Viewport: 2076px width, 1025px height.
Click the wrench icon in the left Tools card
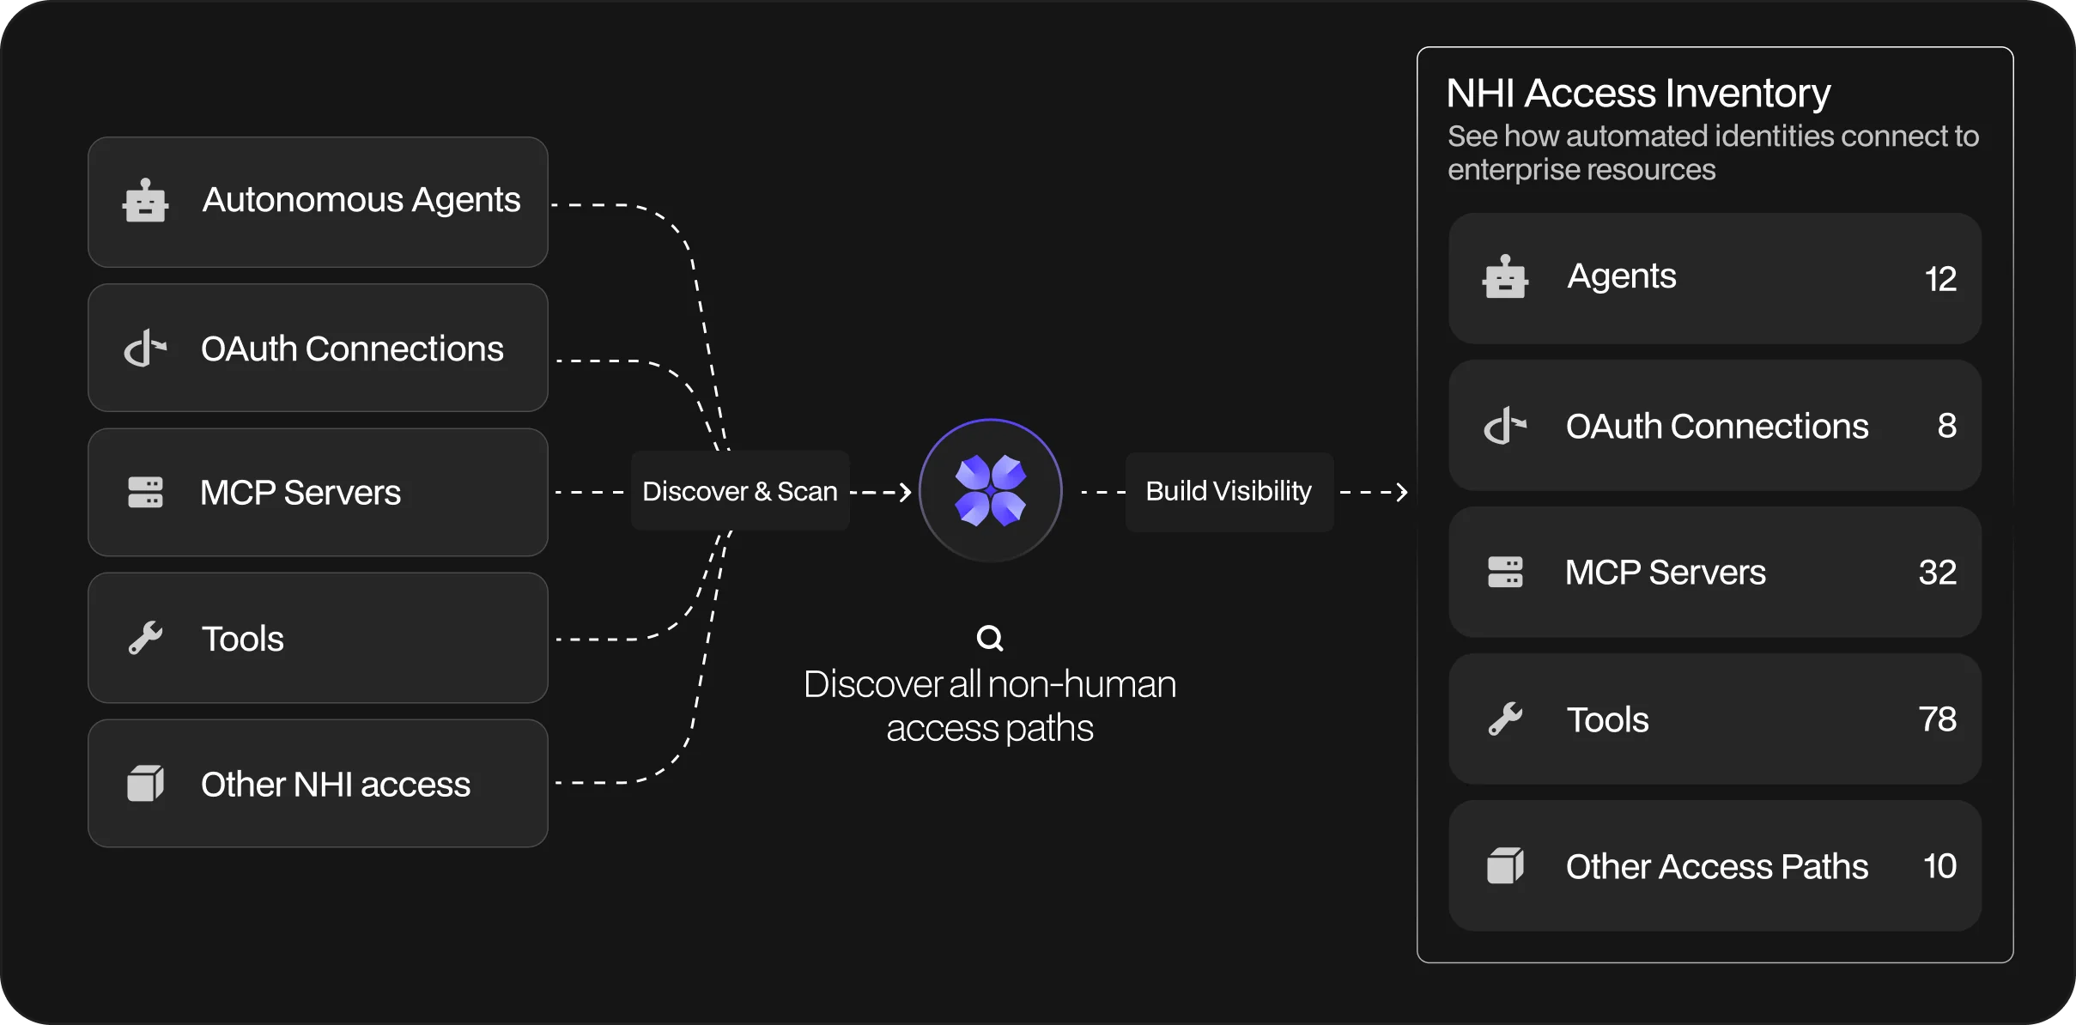click(145, 638)
